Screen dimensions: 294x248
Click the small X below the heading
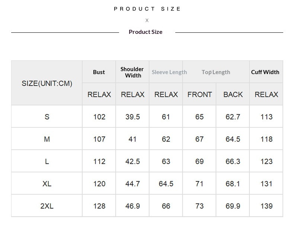point(147,20)
